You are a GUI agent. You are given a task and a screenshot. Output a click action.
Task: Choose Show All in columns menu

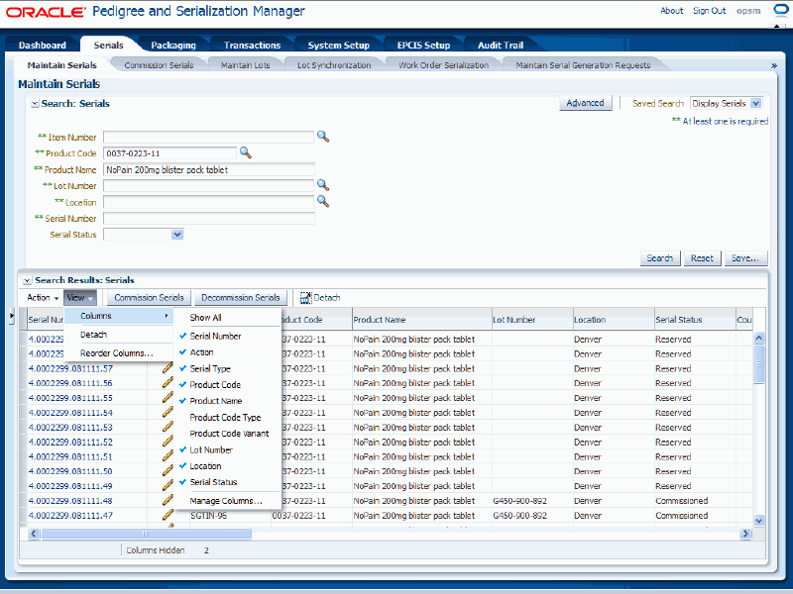[x=205, y=317]
